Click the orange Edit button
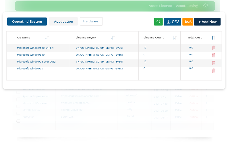 (188, 22)
